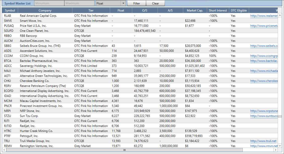The width and height of the screenshot is (284, 154).
Task: Sort by the DTC Eligible column header
Action: 239,11
